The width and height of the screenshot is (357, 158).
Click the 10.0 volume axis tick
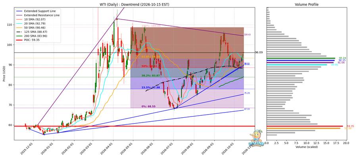pos(306,143)
